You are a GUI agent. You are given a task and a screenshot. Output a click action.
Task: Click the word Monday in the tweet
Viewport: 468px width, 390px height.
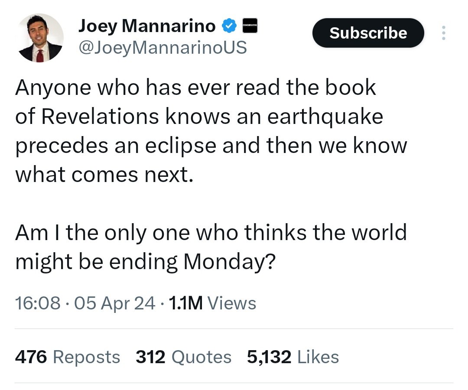click(x=224, y=262)
